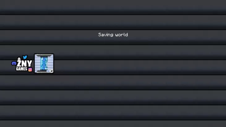226x127 pixels.
Task: Click the large white ZNY logo text
Action: click(x=24, y=64)
